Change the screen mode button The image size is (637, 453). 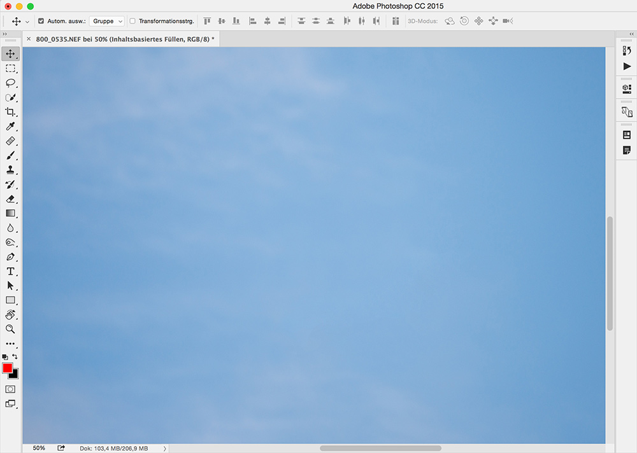(x=10, y=403)
